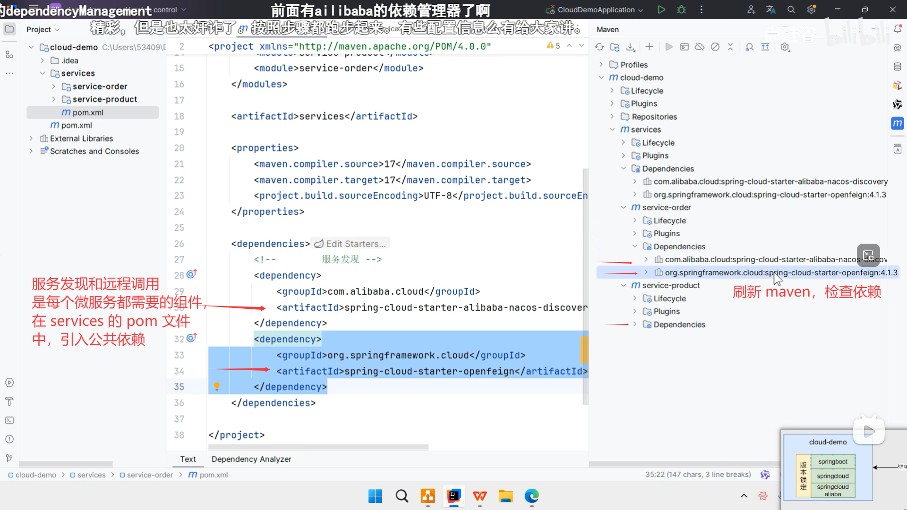Expand service-order folder in project tree
907x510 pixels.
(x=53, y=86)
